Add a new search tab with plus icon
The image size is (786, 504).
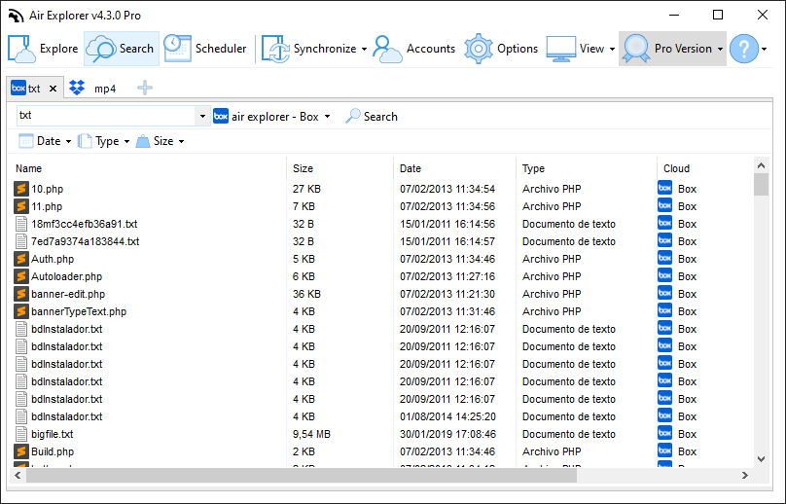click(x=145, y=88)
